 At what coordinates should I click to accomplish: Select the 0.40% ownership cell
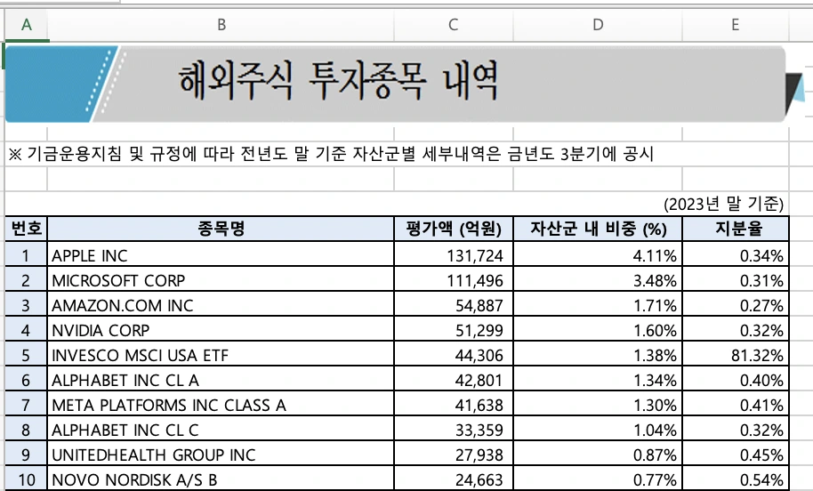tap(736, 379)
